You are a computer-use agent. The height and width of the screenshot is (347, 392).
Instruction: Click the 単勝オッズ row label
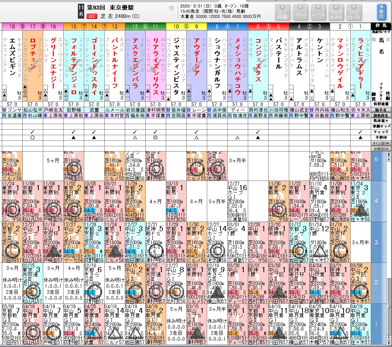(x=381, y=127)
